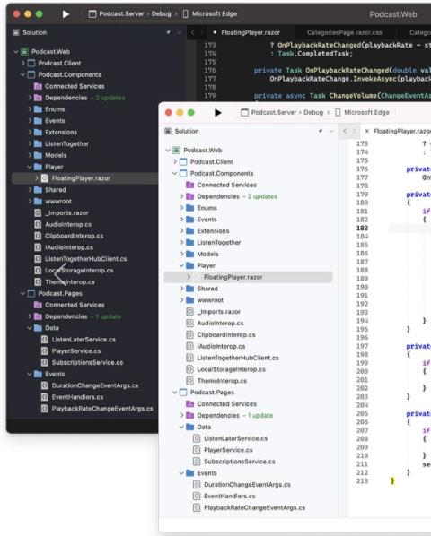Switch to the CategoriesPage.razor.css tab
Image resolution: width=431 pixels, height=536 pixels.
345,32
